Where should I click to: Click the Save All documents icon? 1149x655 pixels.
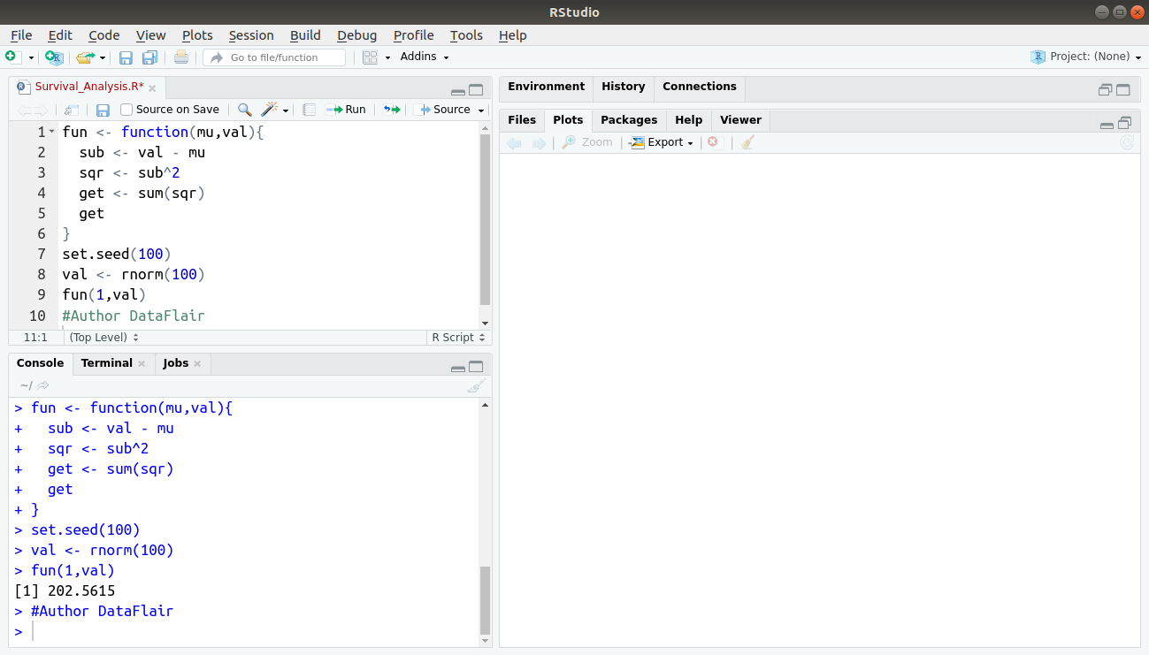[149, 57]
